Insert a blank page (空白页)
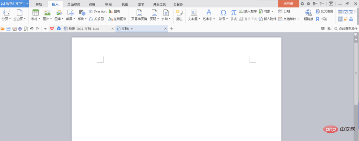The height and width of the screenshot is (141, 359). click(x=20, y=13)
